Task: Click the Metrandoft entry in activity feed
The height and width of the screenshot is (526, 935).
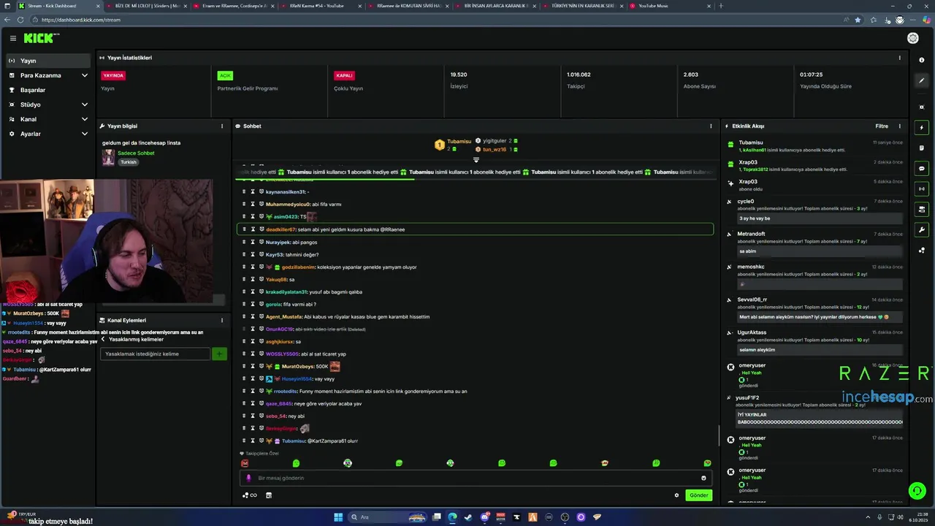Action: point(814,241)
